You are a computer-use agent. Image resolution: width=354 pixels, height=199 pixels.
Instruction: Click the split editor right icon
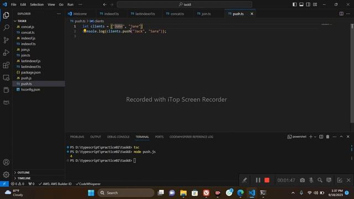click(x=341, y=14)
